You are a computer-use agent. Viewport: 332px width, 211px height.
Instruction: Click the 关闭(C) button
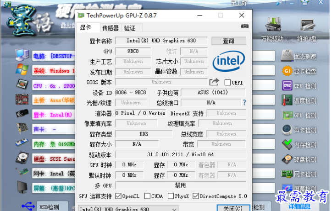233,208
